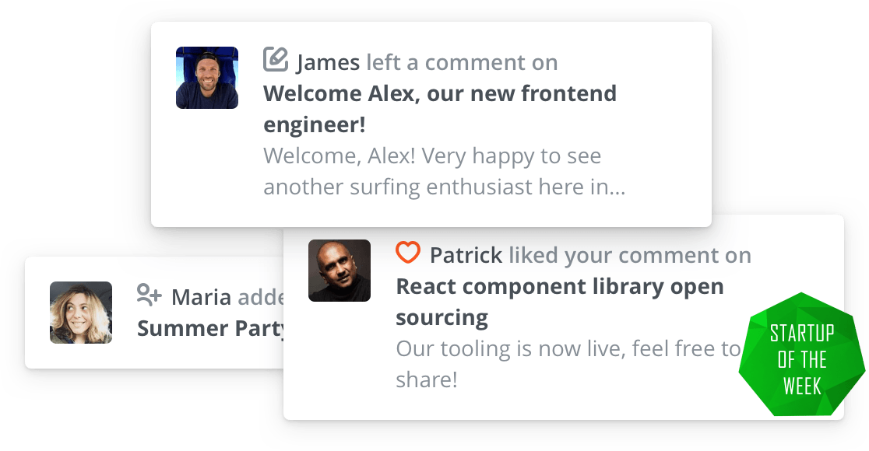
Task: Click the name James in the notification
Action: 328,62
